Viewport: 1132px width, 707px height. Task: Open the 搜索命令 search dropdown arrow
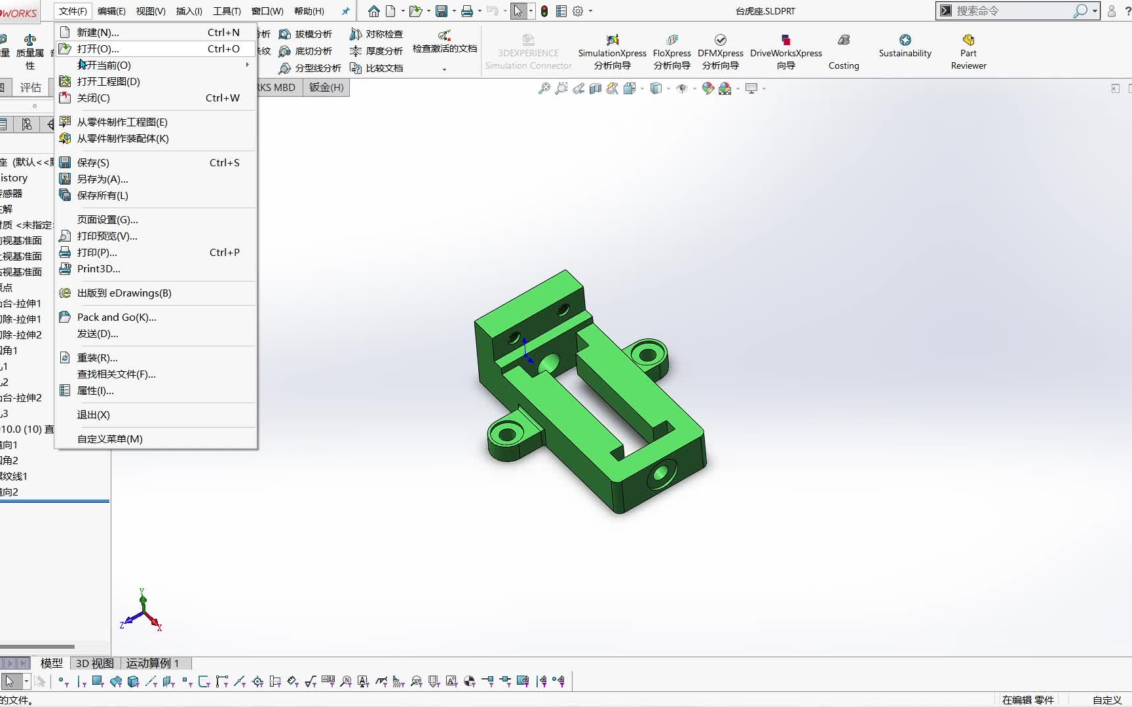tap(1095, 10)
